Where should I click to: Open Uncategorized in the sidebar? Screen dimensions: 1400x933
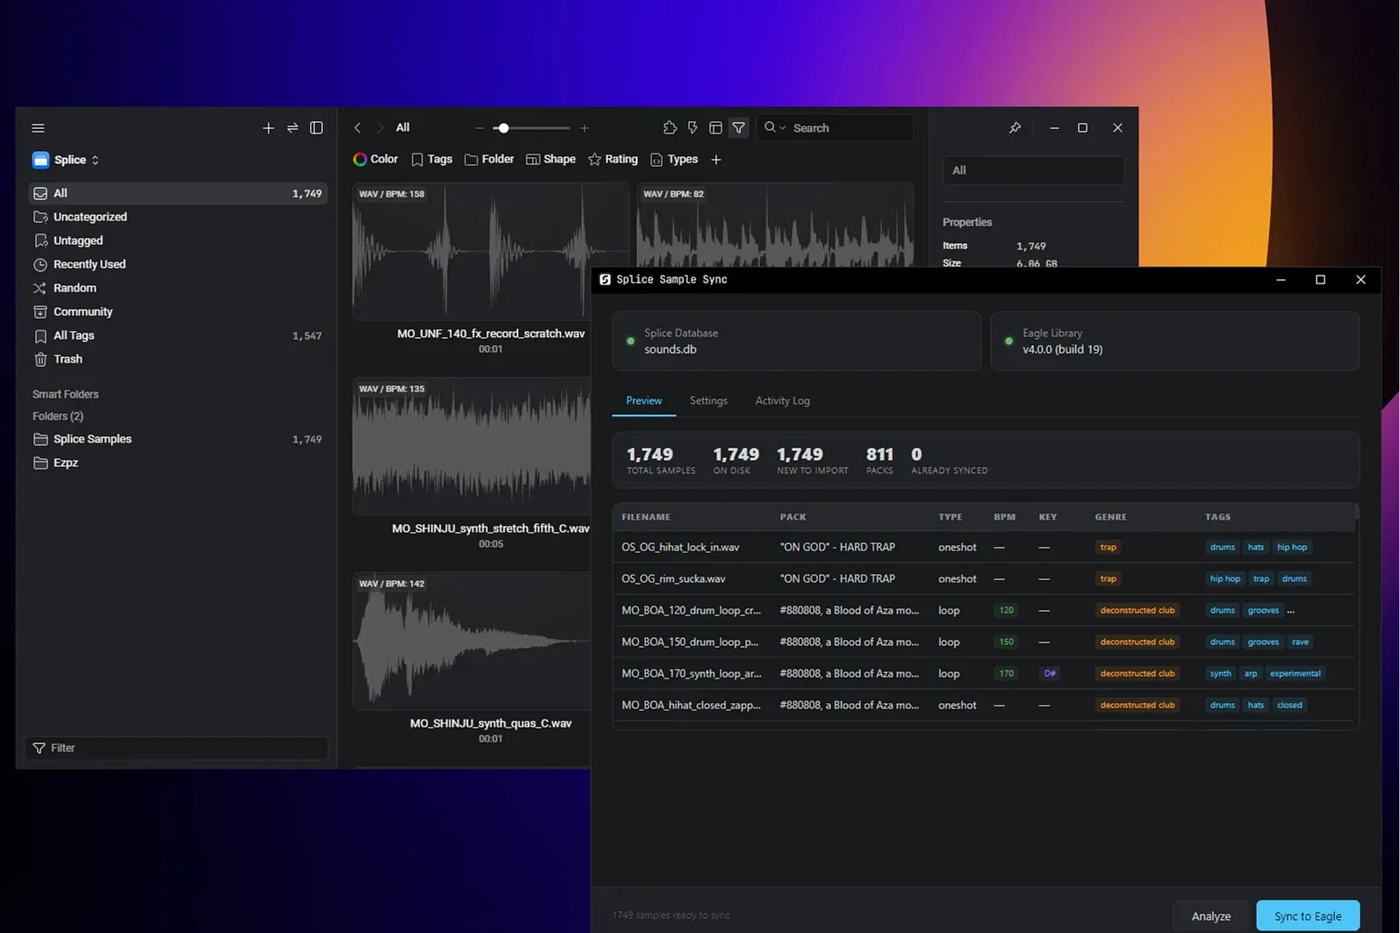[176, 217]
